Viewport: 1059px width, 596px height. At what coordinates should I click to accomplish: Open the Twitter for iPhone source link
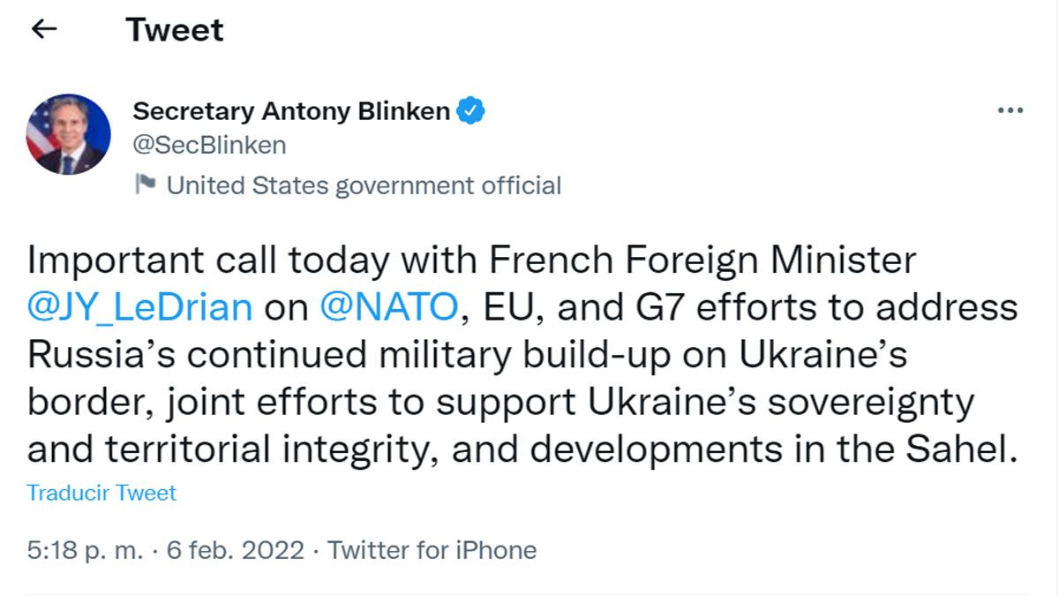[432, 550]
